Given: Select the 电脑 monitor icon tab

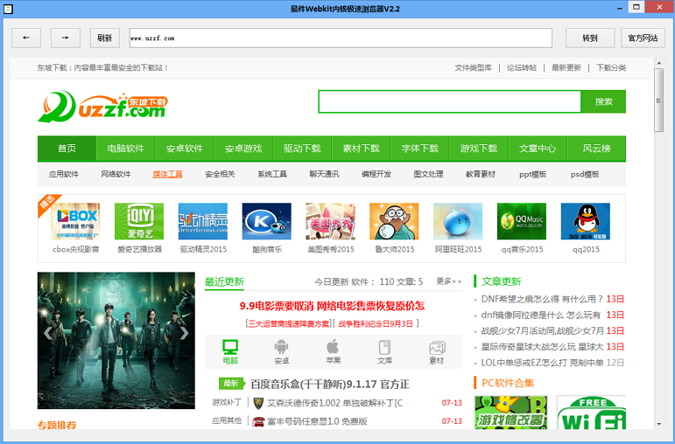Looking at the screenshot, I should tap(230, 352).
